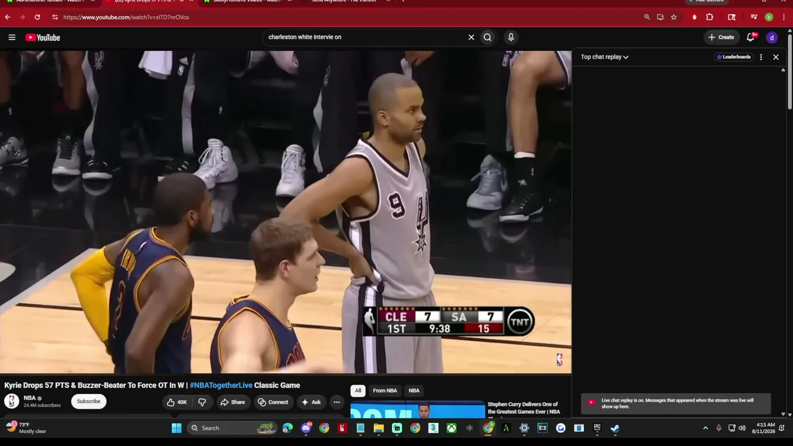Viewport: 793px width, 446px height.
Task: Click the Ask button below the video
Action: [x=311, y=402]
